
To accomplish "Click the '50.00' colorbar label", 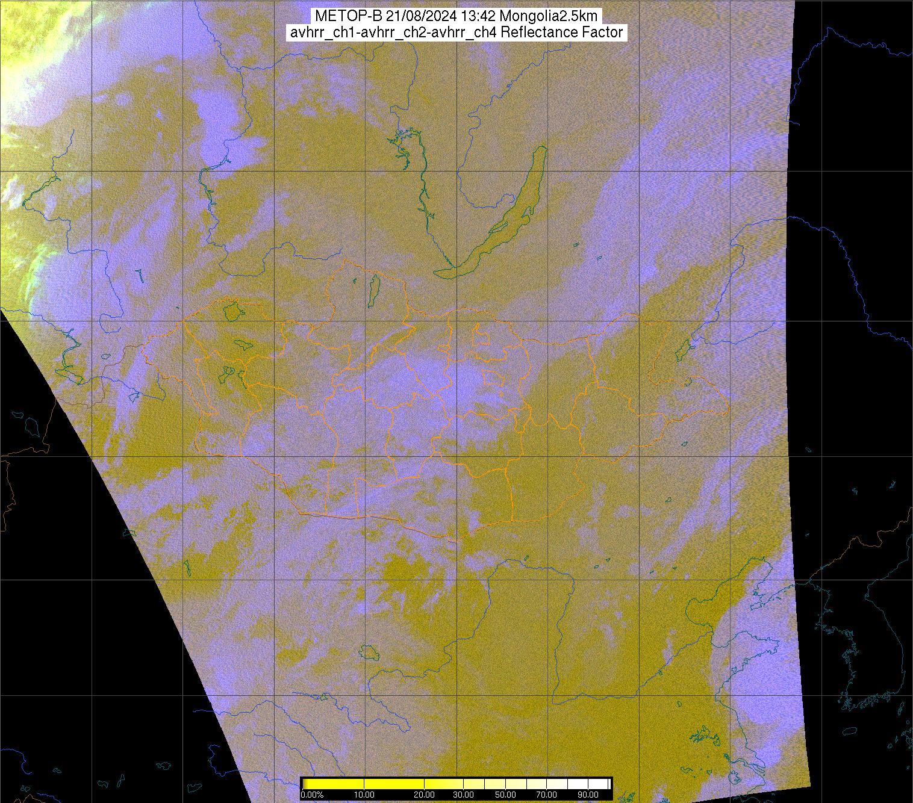I will point(505,795).
